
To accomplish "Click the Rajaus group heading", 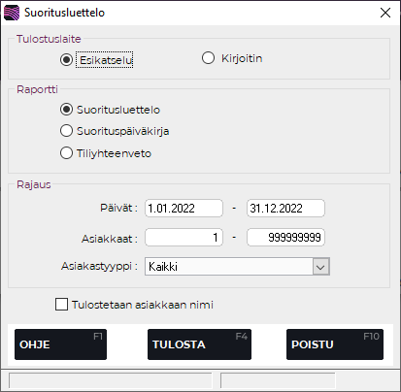I will point(34,184).
